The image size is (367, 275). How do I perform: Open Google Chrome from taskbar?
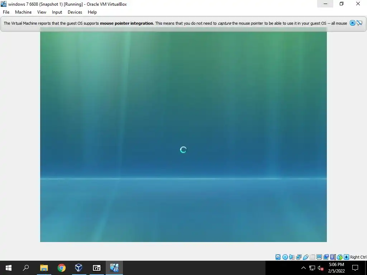click(61, 268)
